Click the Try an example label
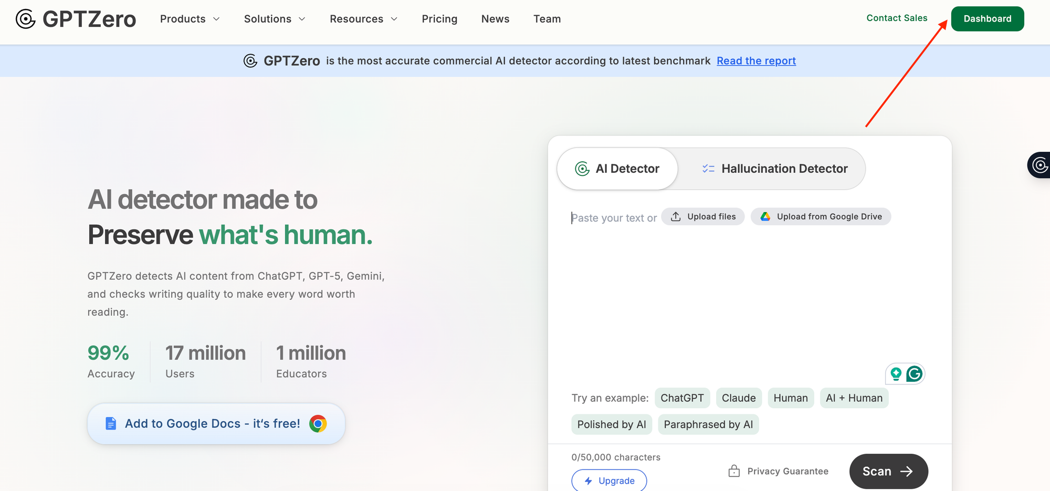 click(x=610, y=398)
